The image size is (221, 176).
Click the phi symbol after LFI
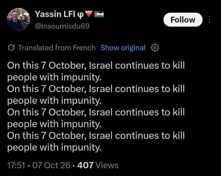(x=80, y=14)
